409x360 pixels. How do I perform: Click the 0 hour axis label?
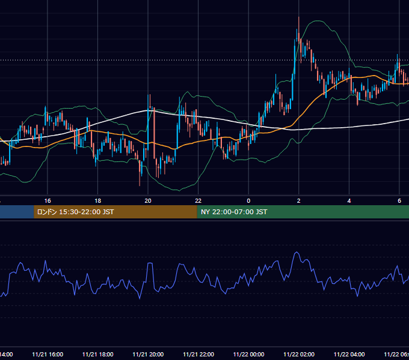248,201
